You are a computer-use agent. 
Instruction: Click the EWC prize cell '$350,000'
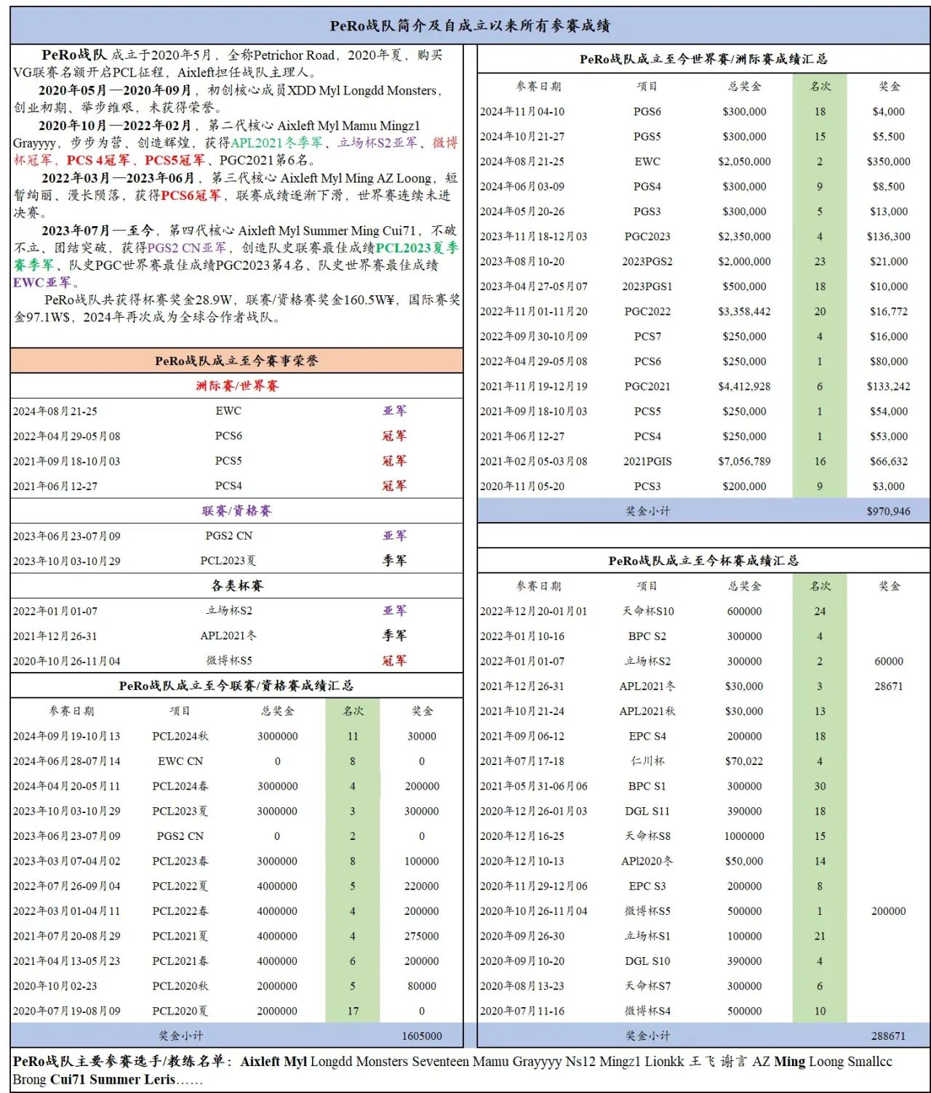(x=888, y=161)
